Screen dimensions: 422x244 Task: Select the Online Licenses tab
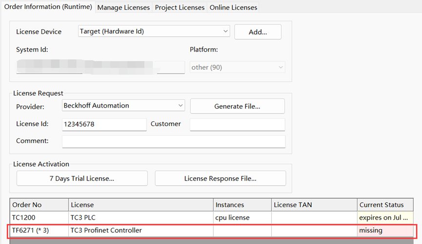pos(233,7)
